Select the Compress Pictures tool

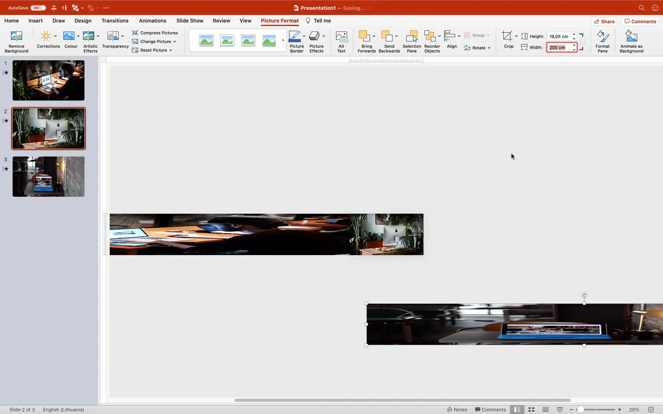[155, 33]
